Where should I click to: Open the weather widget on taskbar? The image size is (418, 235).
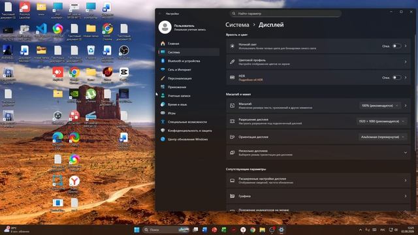tap(16, 230)
